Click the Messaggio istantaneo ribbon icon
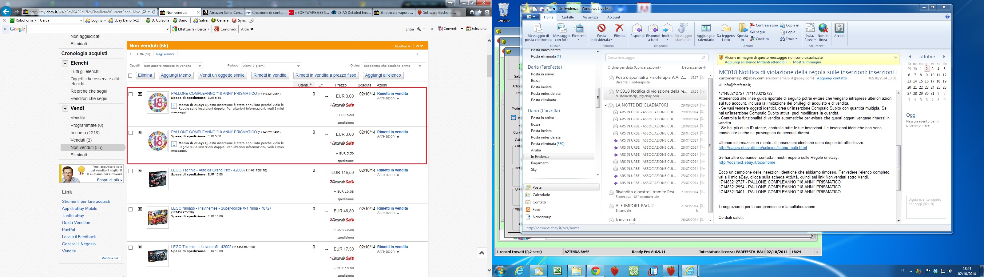 point(683,32)
